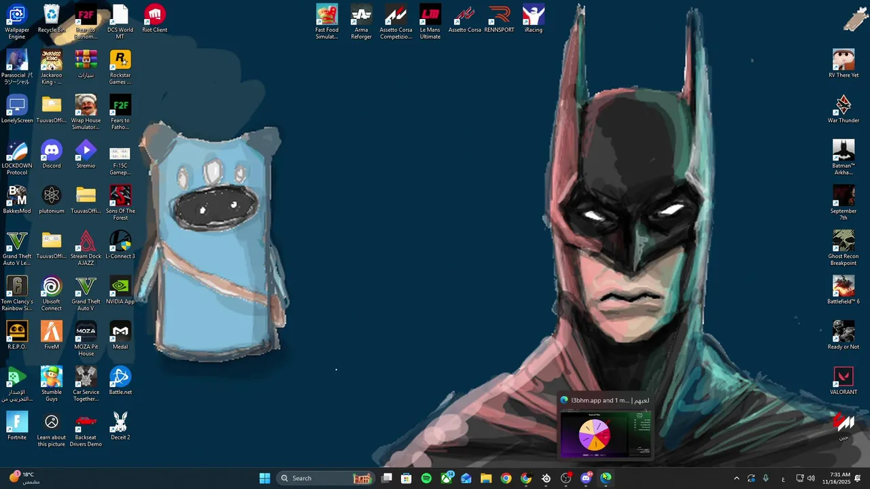Screen dimensions: 870x489
Task: Open volume control in system tray
Action: pos(811,478)
